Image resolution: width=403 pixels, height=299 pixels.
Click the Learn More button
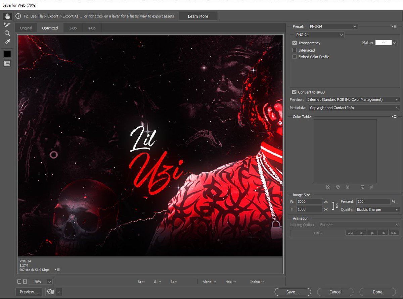[x=198, y=16]
